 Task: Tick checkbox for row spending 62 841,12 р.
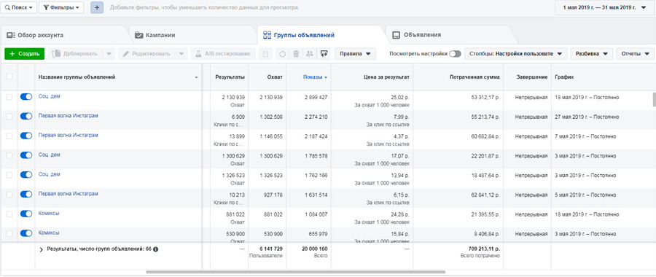click(9, 194)
